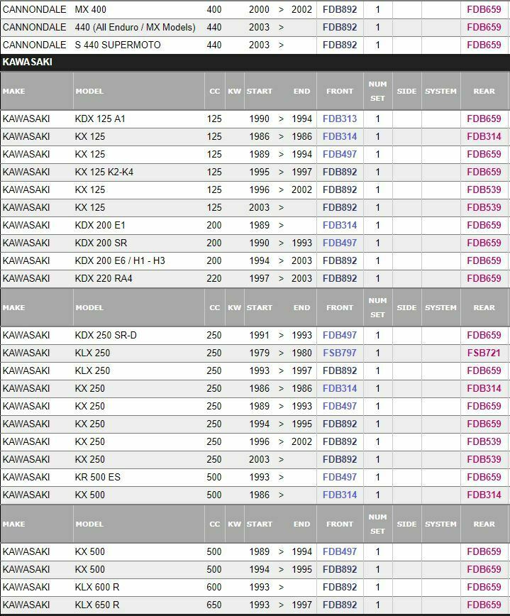Open front FDB892 in Cannondale MX 400 row
This screenshot has height=616, width=510.
tap(340, 9)
